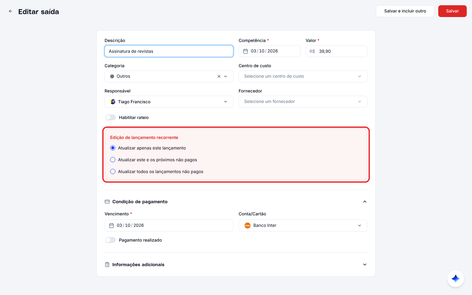Click the Valor amount field
Screen dimensions: 472x295
[337, 51]
